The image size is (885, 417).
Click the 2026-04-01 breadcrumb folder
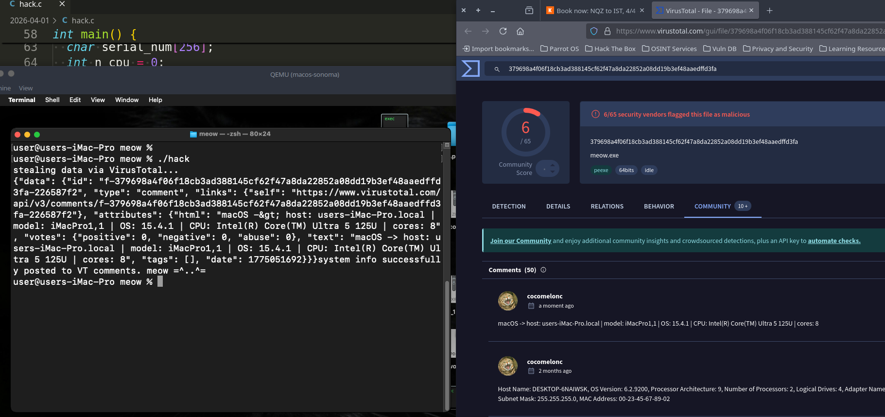tap(30, 20)
